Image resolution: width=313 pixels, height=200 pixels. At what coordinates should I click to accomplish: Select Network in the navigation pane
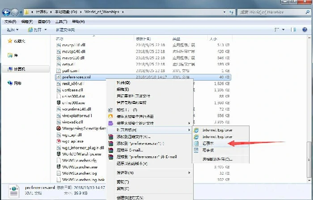17,83
